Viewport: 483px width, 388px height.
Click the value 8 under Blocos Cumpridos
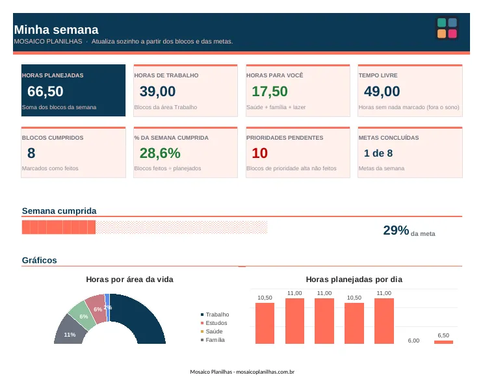click(x=31, y=153)
